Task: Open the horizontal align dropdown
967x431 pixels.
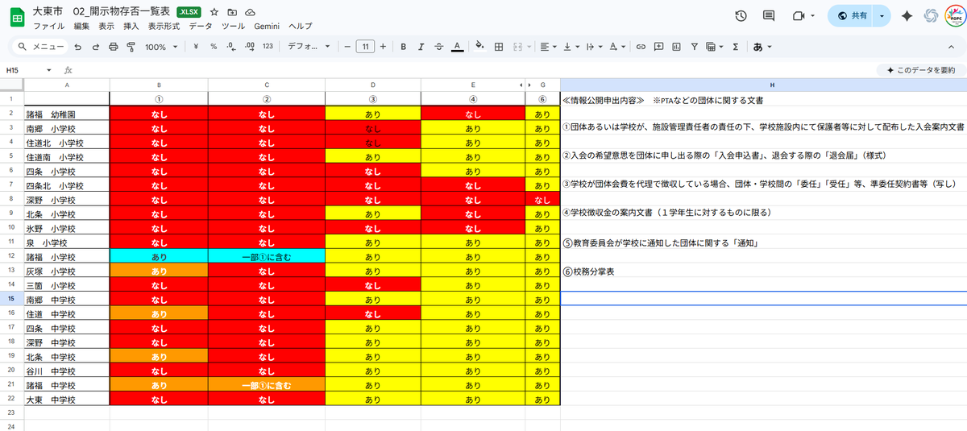Action: (549, 47)
